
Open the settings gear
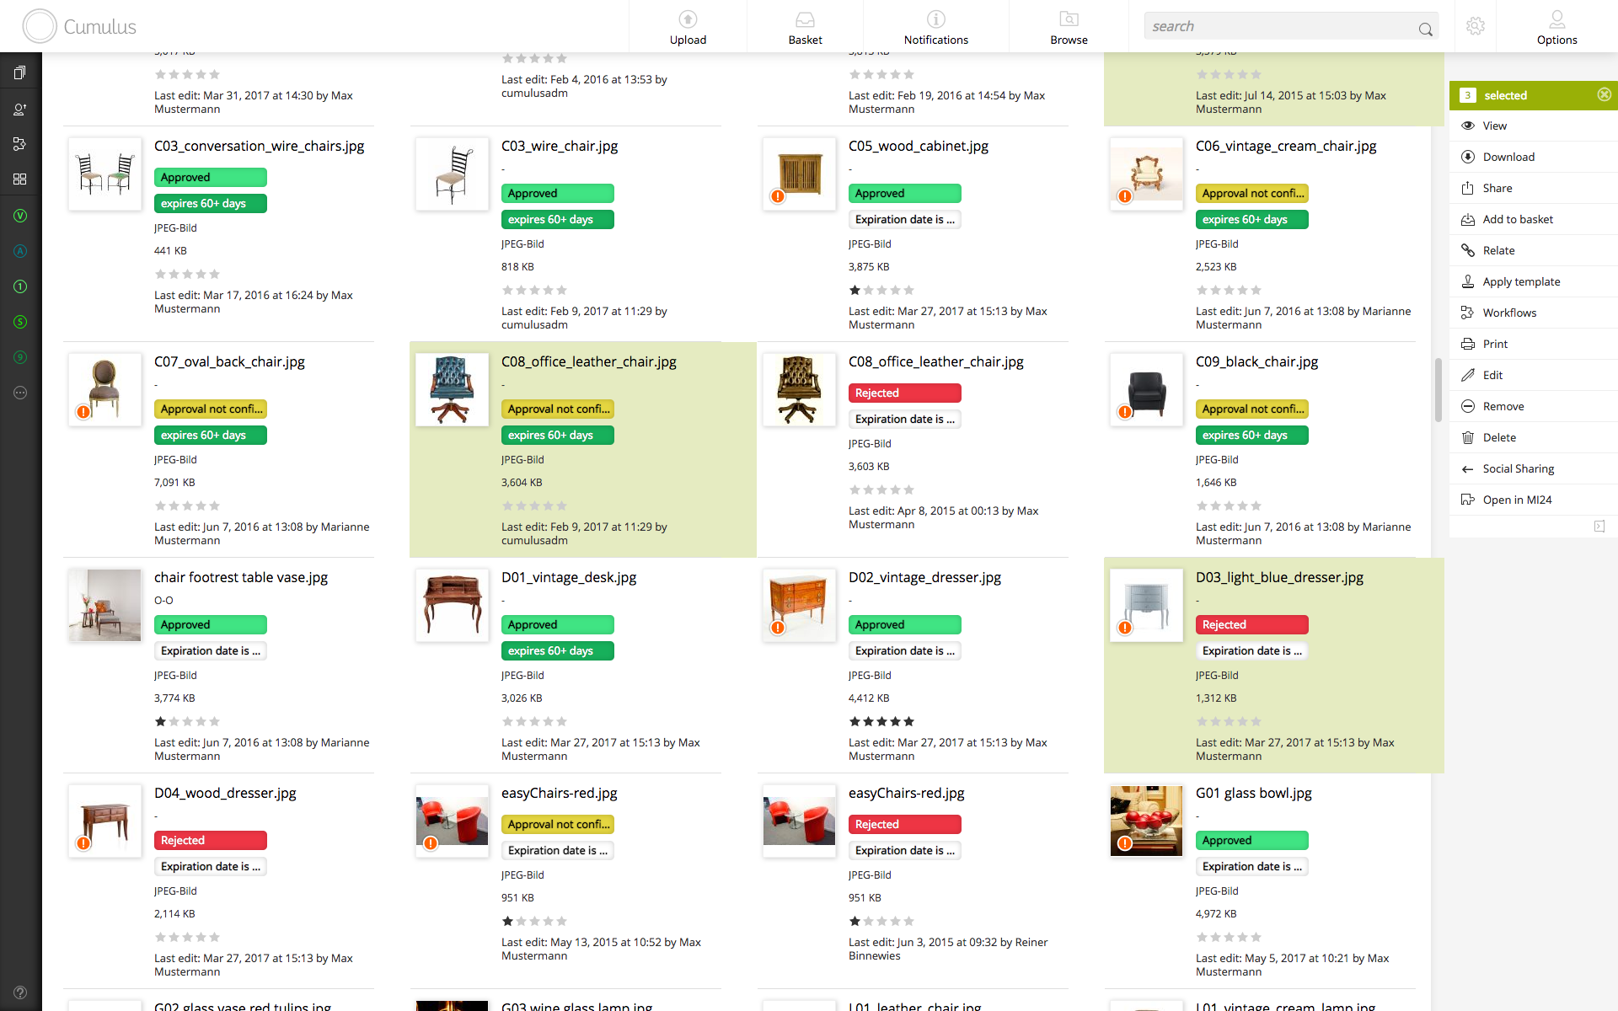click(x=1475, y=26)
